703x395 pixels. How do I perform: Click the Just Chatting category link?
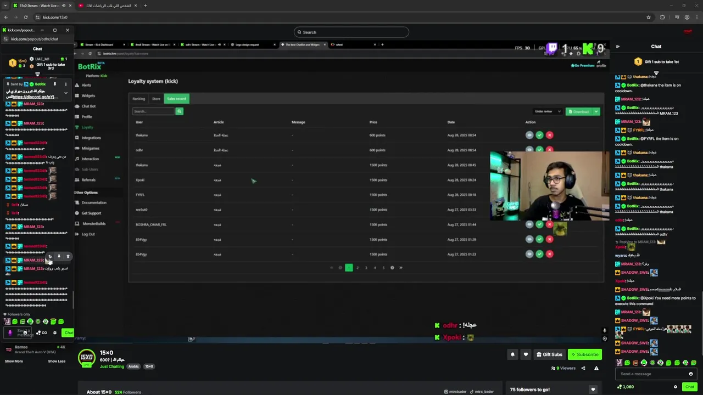[x=112, y=366]
